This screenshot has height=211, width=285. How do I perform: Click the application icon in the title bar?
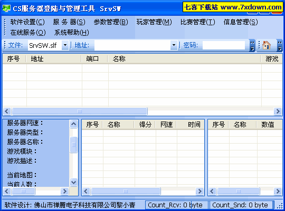[x=6, y=8]
